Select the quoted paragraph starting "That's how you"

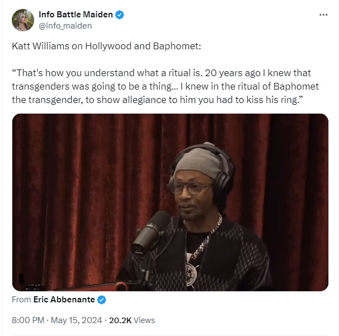click(165, 86)
